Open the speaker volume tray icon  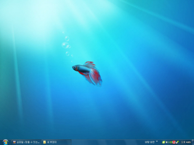pyautogui.click(x=167, y=142)
